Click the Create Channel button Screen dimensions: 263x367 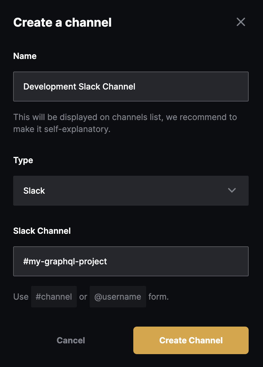[x=191, y=340]
